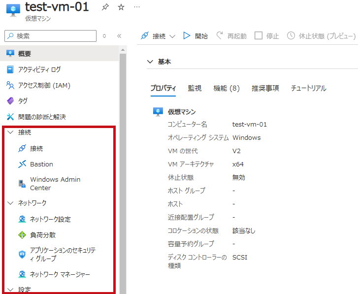
Task: Click the 負荷分散 green diamond icon
Action: (x=22, y=235)
